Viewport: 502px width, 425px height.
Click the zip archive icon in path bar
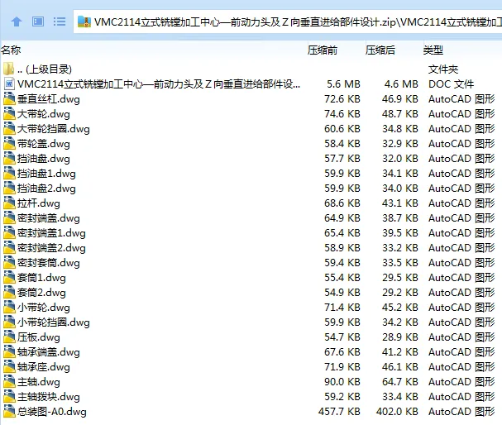[84, 21]
